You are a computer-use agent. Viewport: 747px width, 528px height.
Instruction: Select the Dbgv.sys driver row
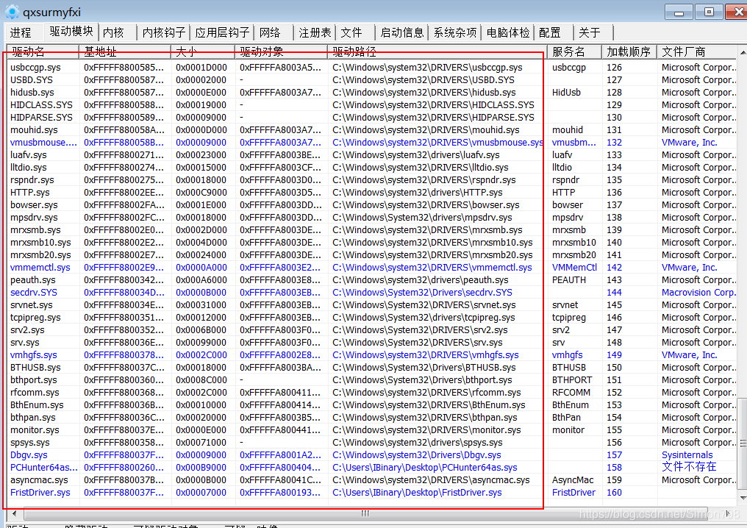point(373,455)
